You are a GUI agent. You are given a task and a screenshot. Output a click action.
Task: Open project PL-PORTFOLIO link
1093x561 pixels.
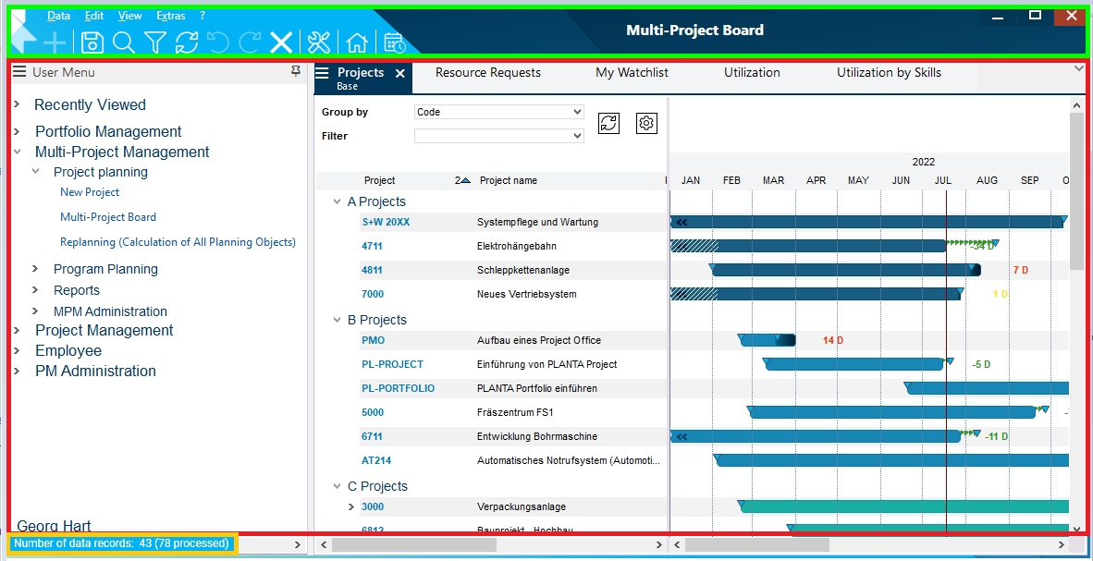coord(398,388)
